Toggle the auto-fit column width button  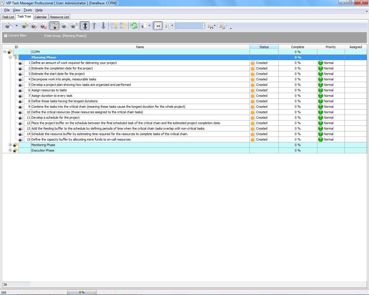coord(158,26)
